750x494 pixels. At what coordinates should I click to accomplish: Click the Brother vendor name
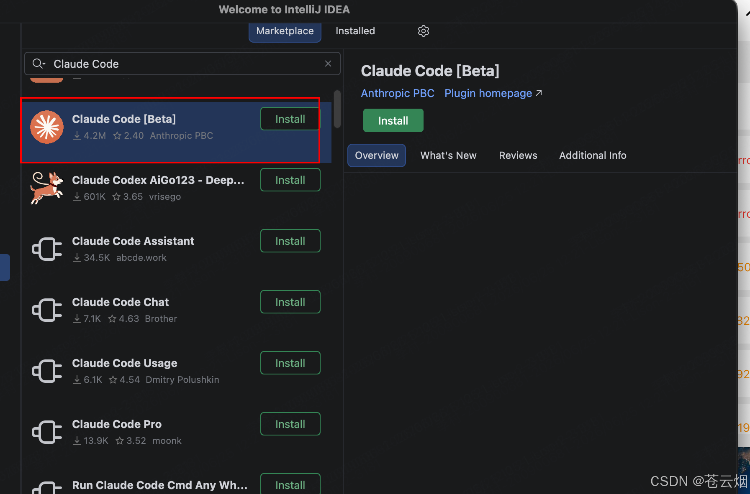[x=161, y=319]
